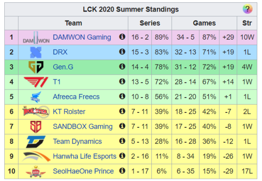262x181 pixels.
Task: Click the KT Rolster logo image
Action: 36,111
